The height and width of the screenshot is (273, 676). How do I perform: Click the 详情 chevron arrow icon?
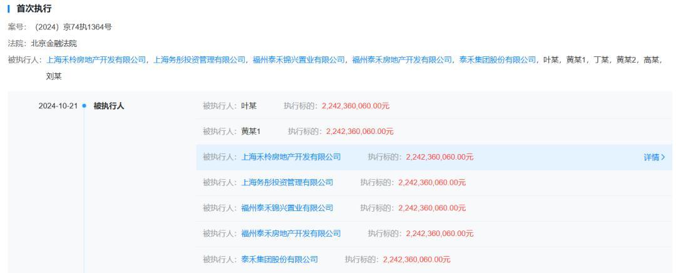[x=663, y=157]
